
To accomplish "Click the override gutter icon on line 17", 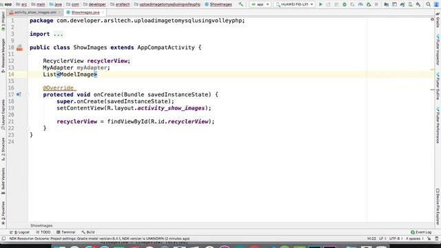I will [19, 94].
